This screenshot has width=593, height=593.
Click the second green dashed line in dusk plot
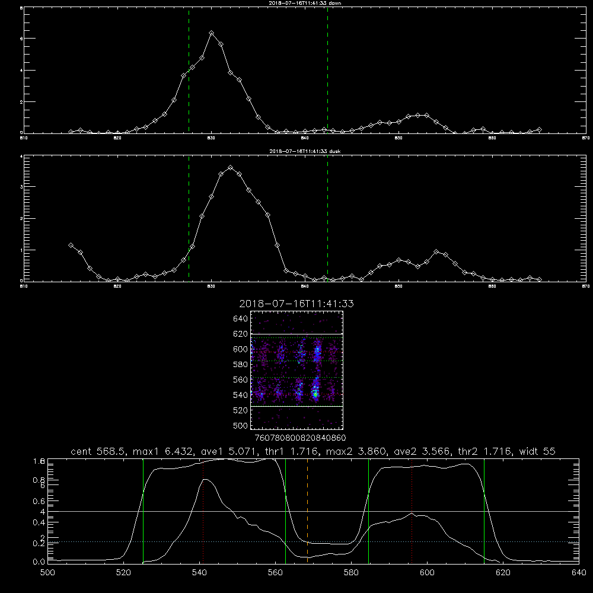[x=327, y=218]
